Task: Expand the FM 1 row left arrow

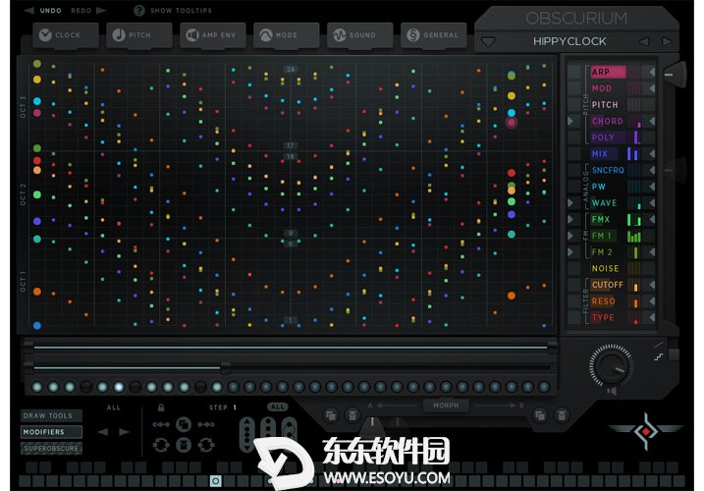Action: pos(570,236)
